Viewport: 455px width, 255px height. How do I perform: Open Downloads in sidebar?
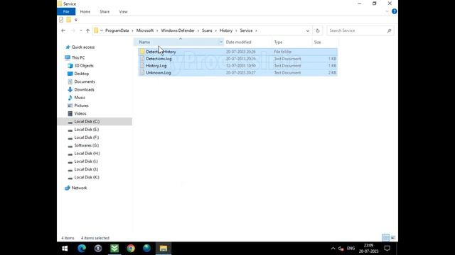84,90
